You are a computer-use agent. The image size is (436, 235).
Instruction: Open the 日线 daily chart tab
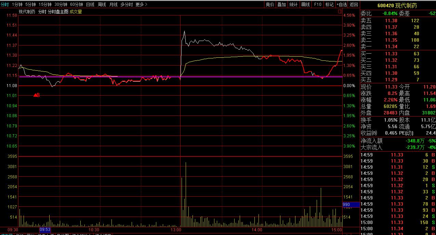[90, 4]
